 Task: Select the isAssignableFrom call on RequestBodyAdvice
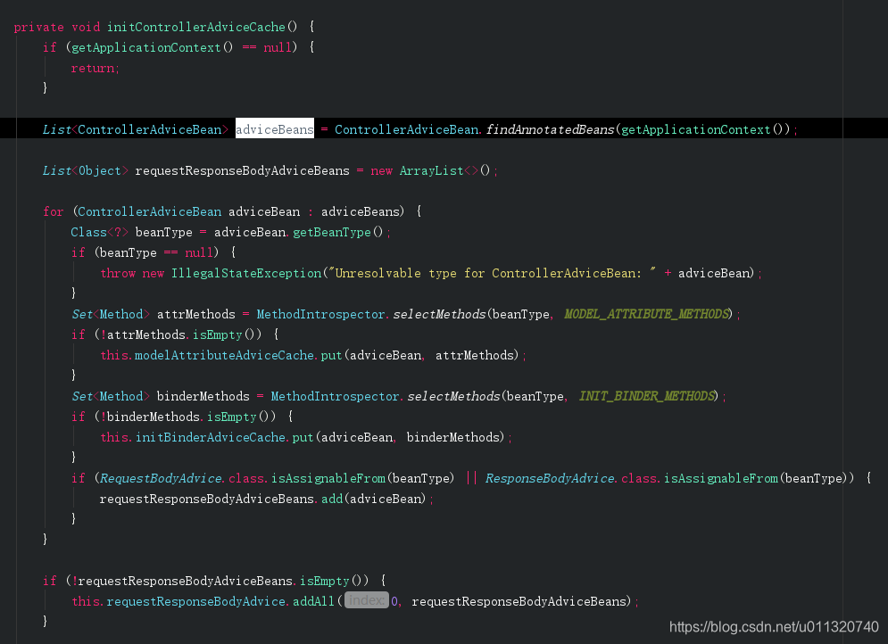coord(328,477)
